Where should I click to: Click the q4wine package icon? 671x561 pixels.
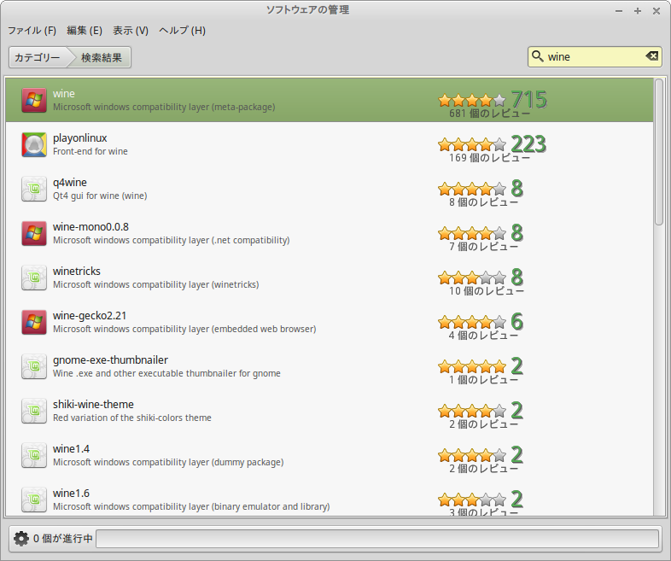(34, 190)
